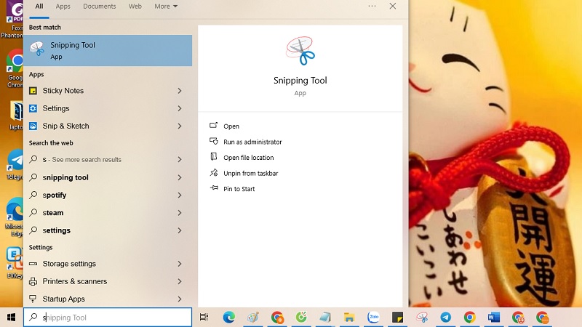Choose Unpin from taskbar
The image size is (582, 327).
(250, 174)
